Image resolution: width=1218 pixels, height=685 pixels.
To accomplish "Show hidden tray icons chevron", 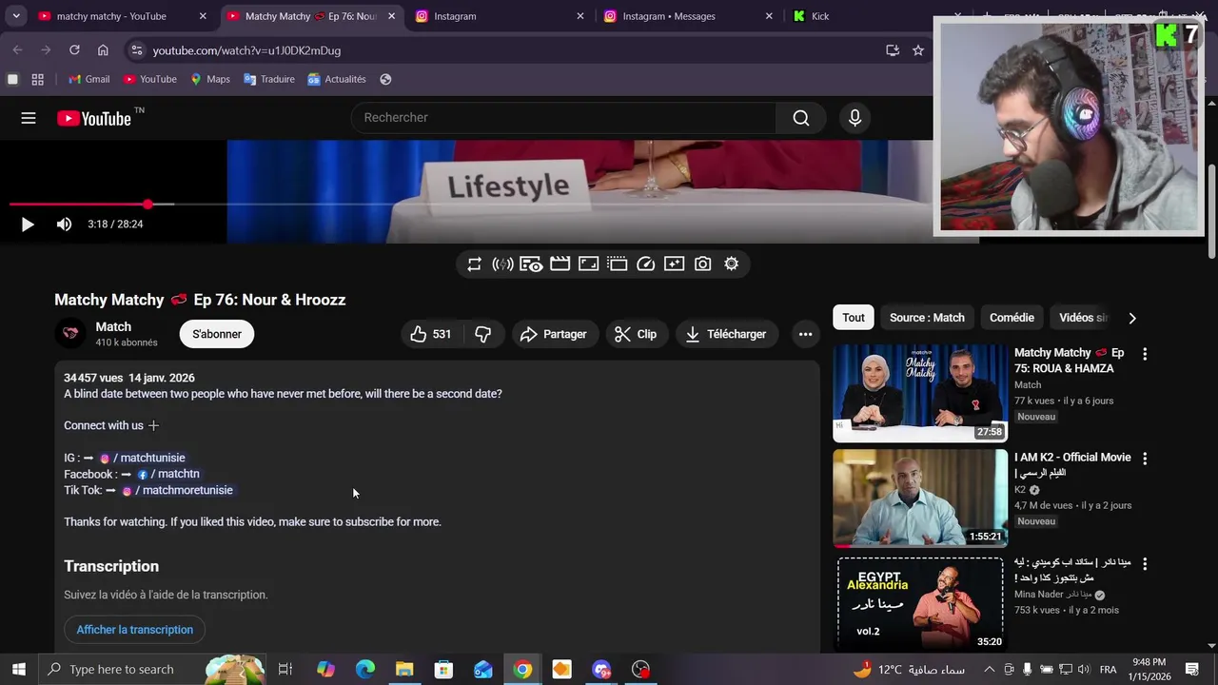I will click(990, 669).
